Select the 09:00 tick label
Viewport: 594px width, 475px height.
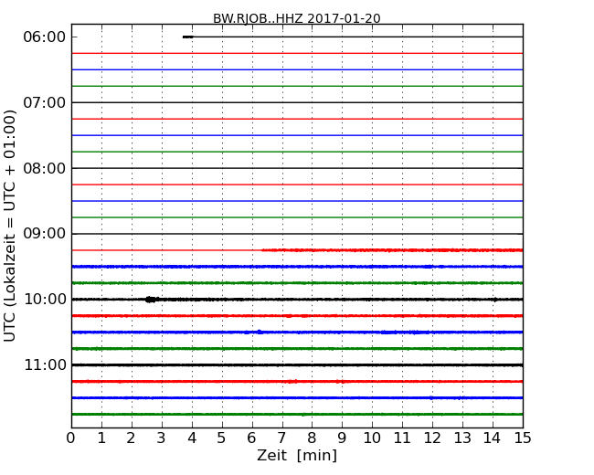click(45, 234)
